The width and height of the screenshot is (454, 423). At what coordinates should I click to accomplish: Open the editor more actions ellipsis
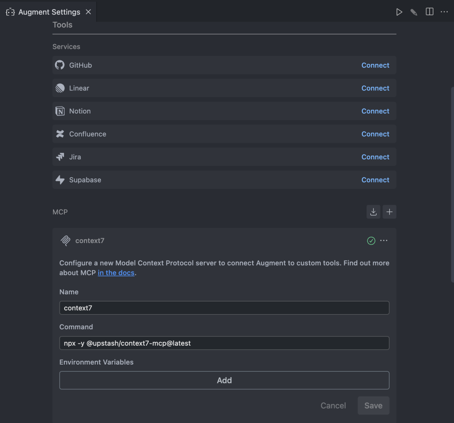(444, 12)
